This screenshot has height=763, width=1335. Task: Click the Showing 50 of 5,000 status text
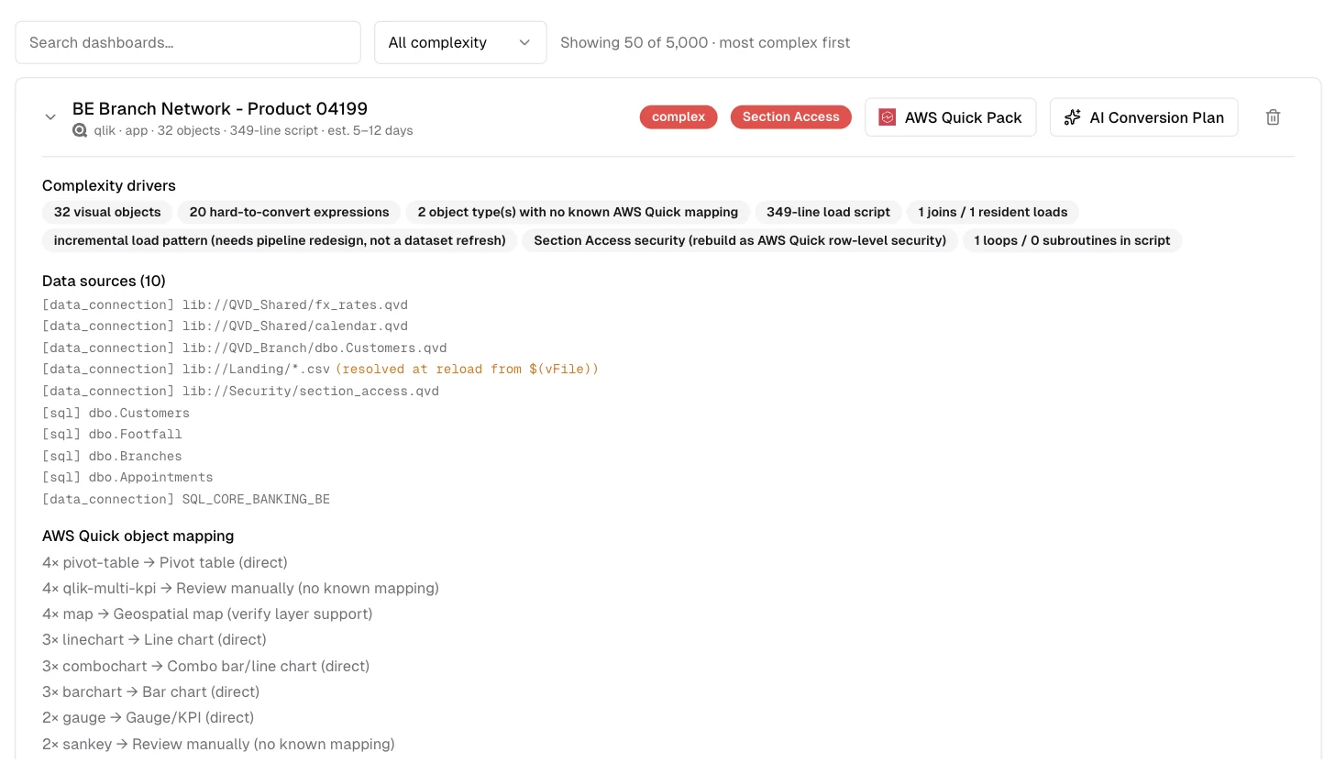coord(705,42)
